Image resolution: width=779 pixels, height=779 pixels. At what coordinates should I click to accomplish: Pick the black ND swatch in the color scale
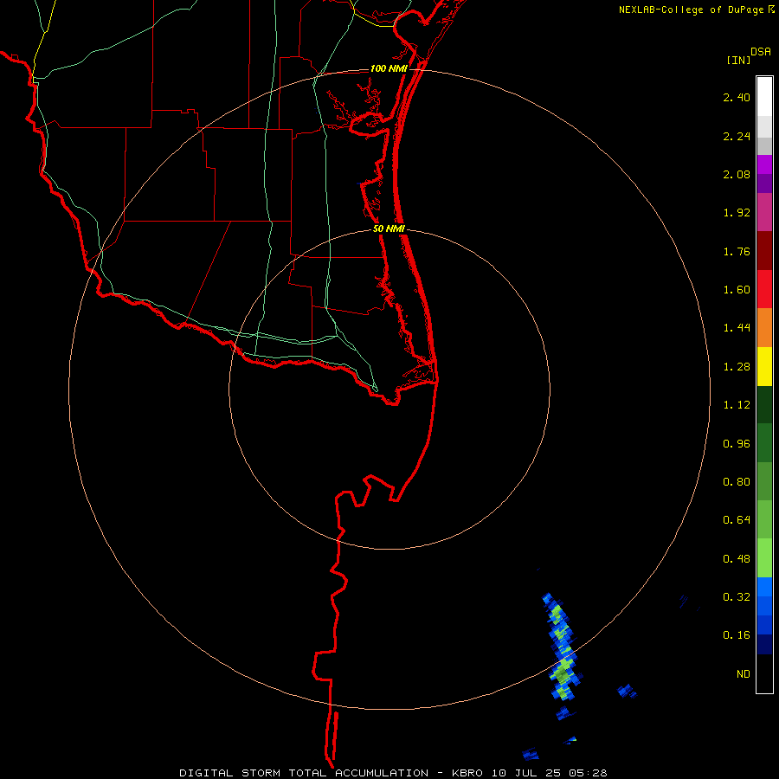coord(764,673)
